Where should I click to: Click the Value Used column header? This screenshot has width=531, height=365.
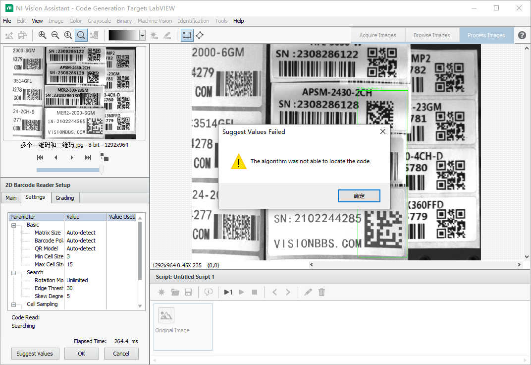pos(122,217)
